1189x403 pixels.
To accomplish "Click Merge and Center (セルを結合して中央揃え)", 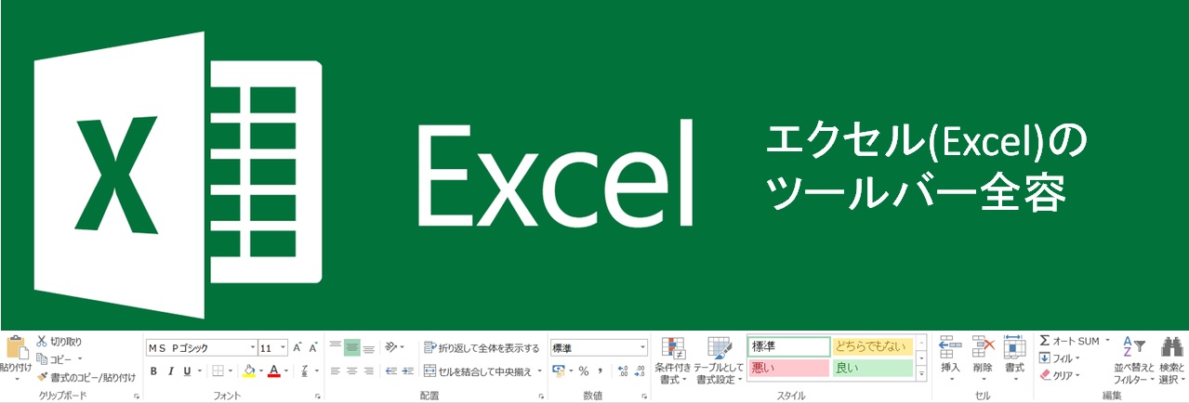I will click(478, 371).
